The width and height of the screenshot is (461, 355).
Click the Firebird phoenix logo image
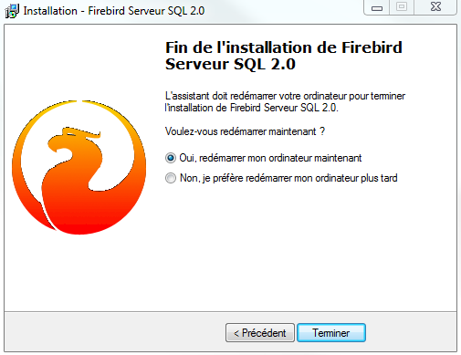[79, 167]
